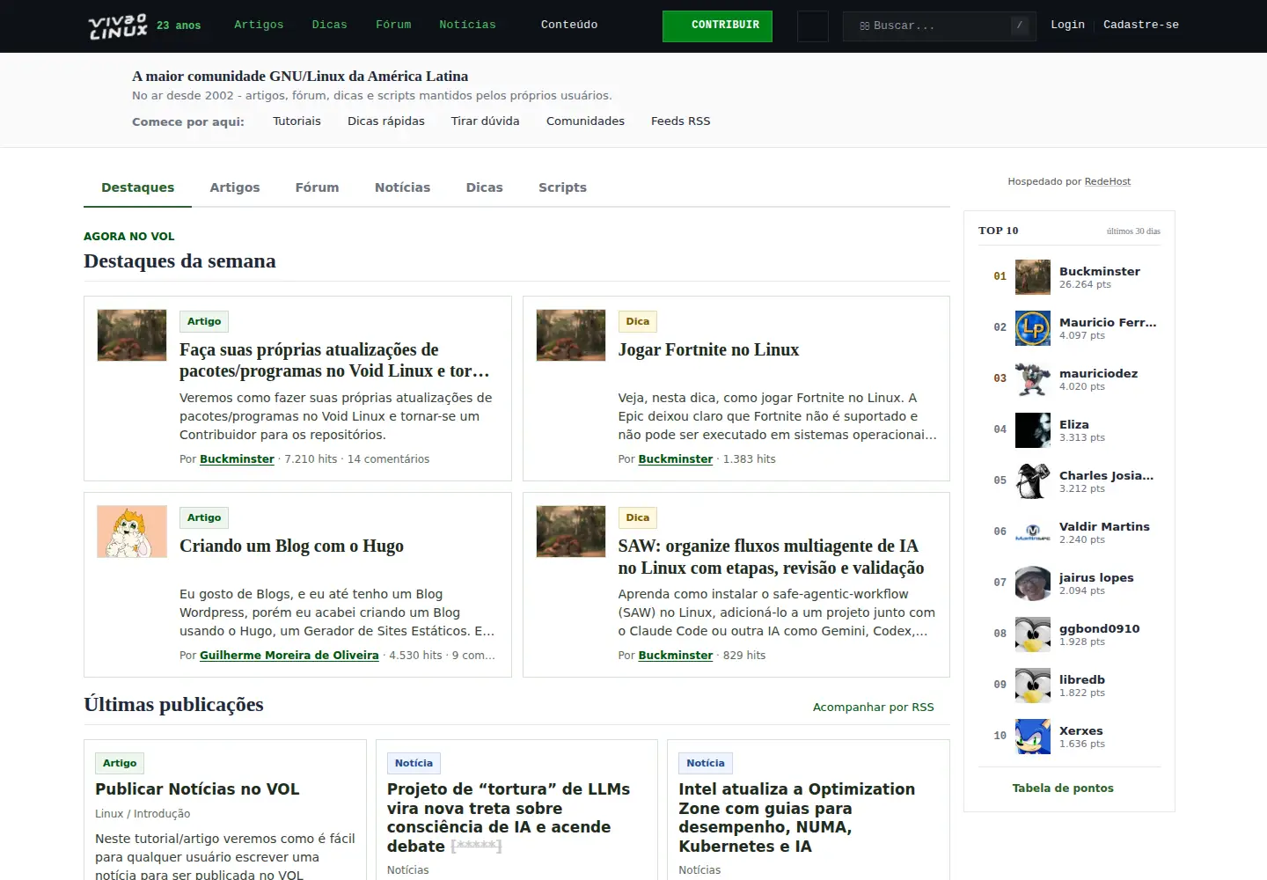Image resolution: width=1267 pixels, height=880 pixels.
Task: Open 'Jogar Fortnite no Linux' title
Action: (708, 349)
